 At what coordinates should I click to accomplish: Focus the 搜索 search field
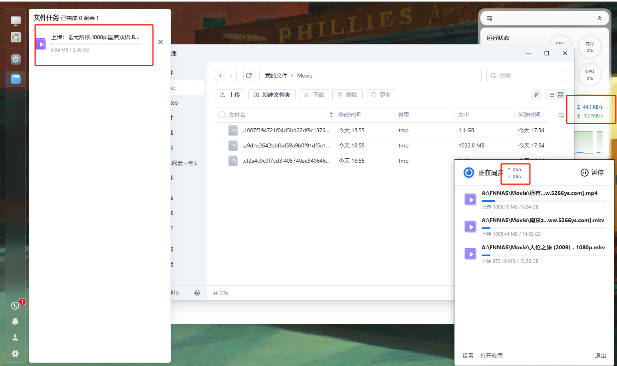tap(526, 76)
